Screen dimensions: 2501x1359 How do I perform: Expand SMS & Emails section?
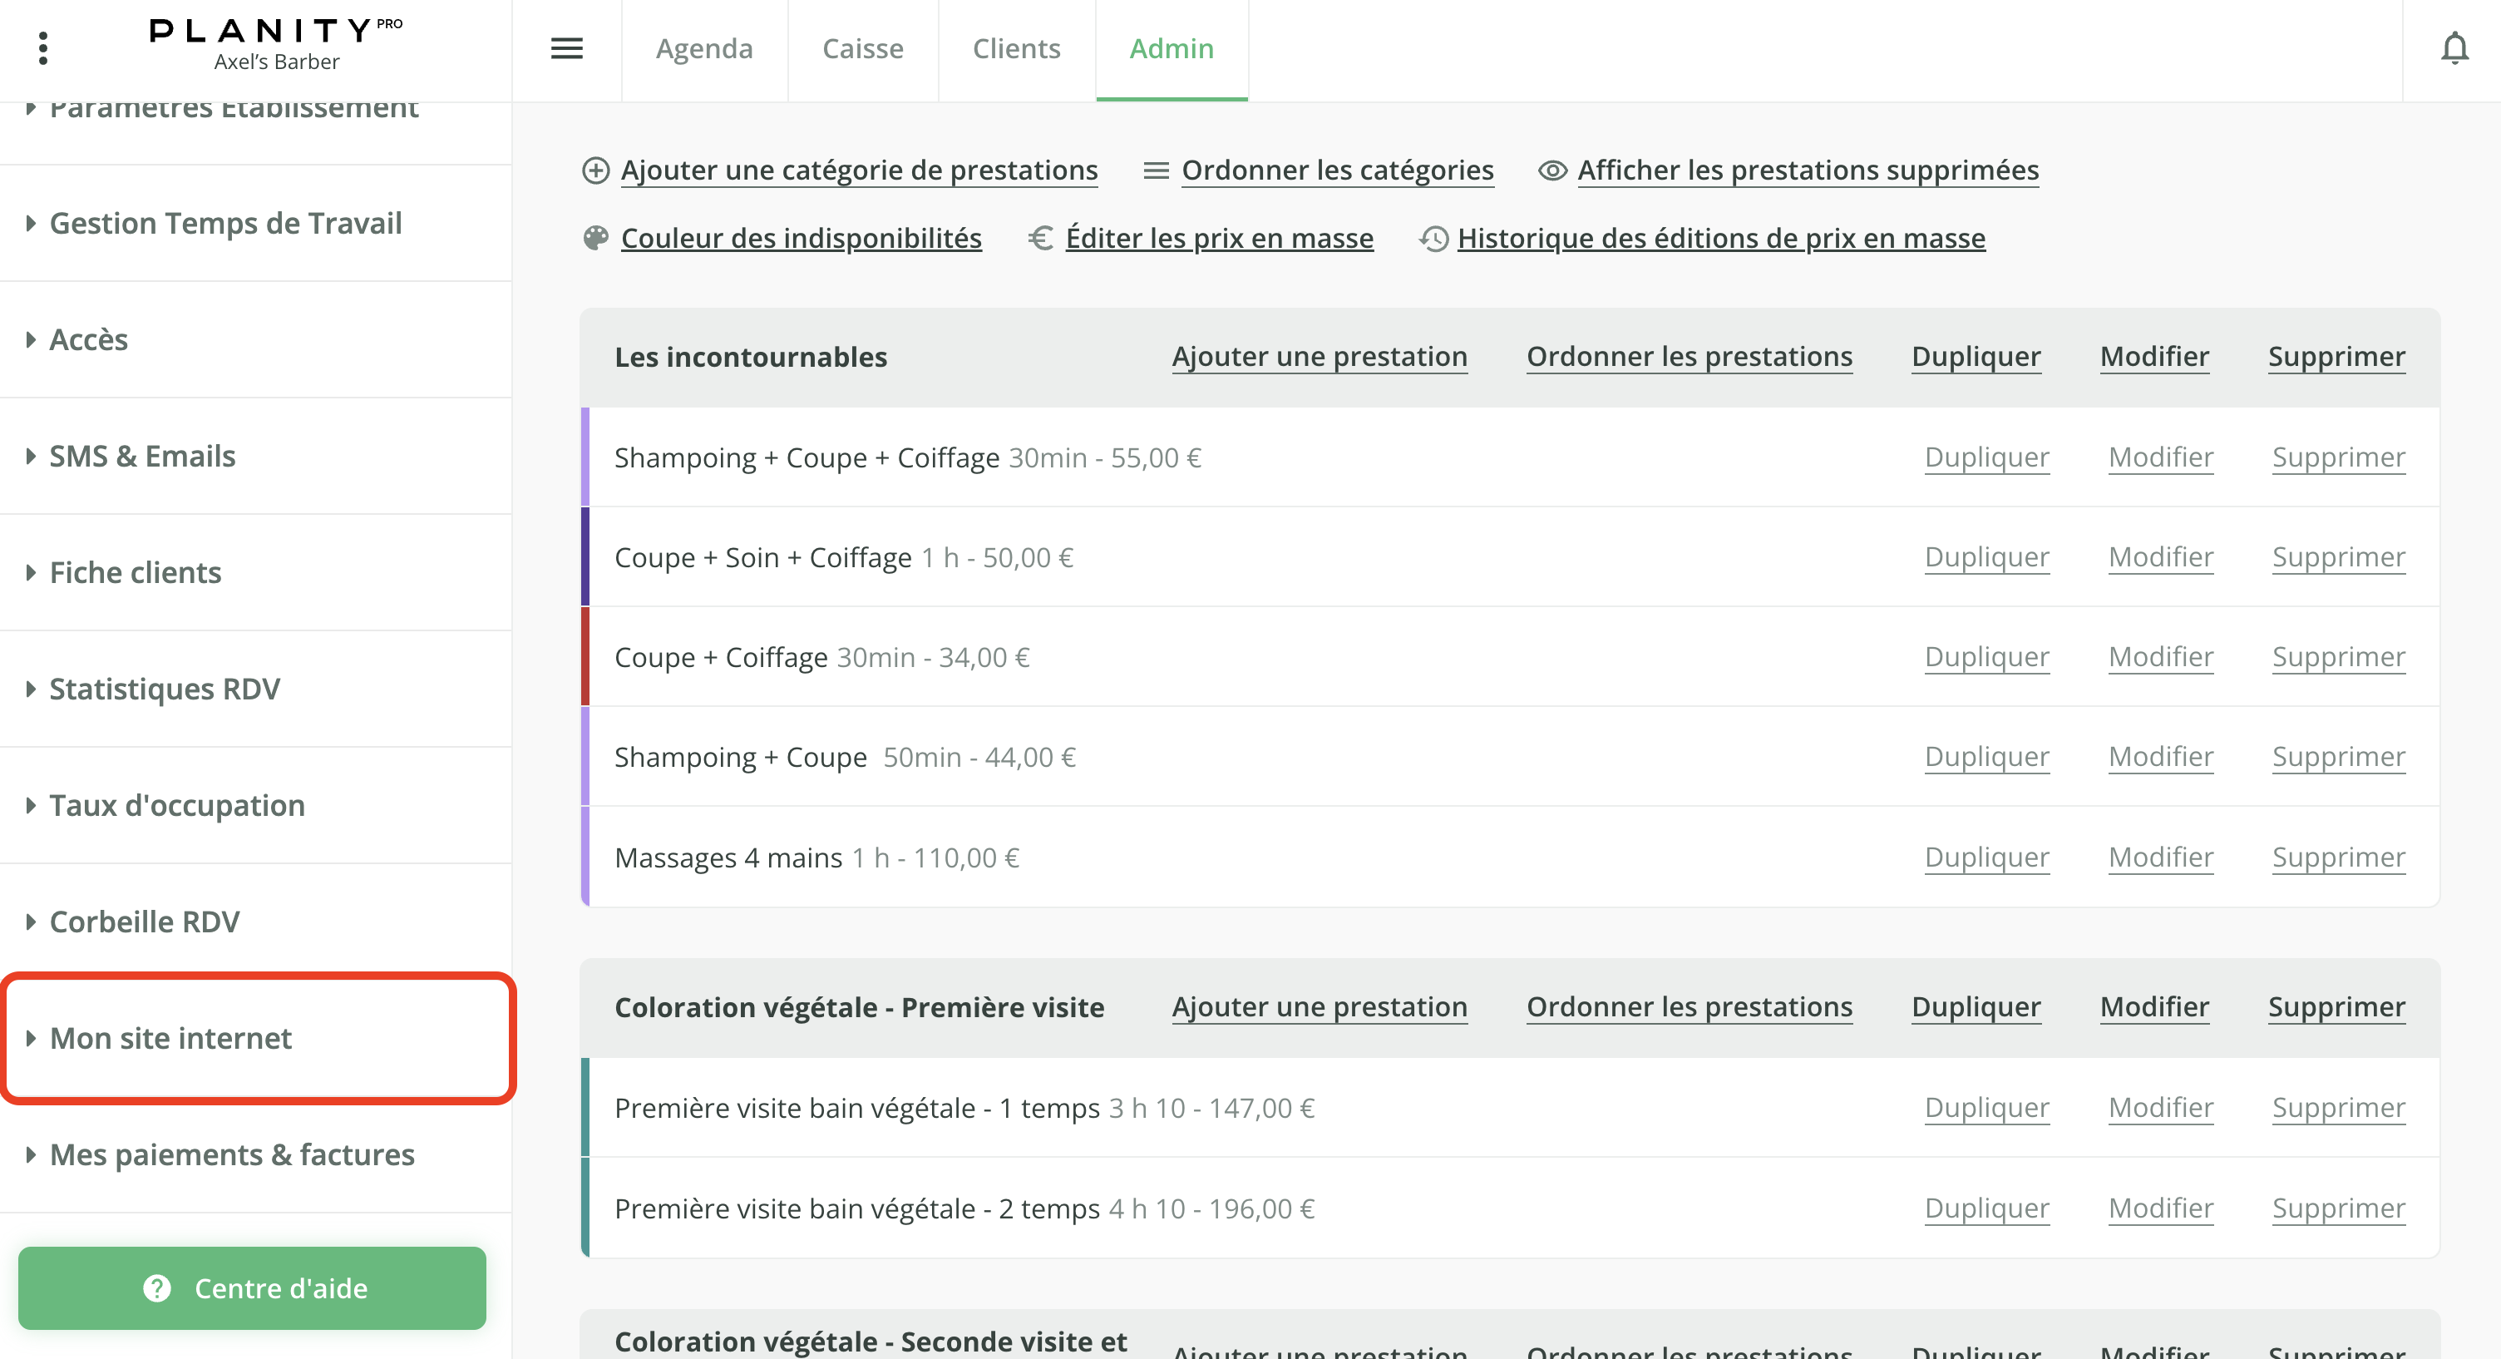click(141, 456)
